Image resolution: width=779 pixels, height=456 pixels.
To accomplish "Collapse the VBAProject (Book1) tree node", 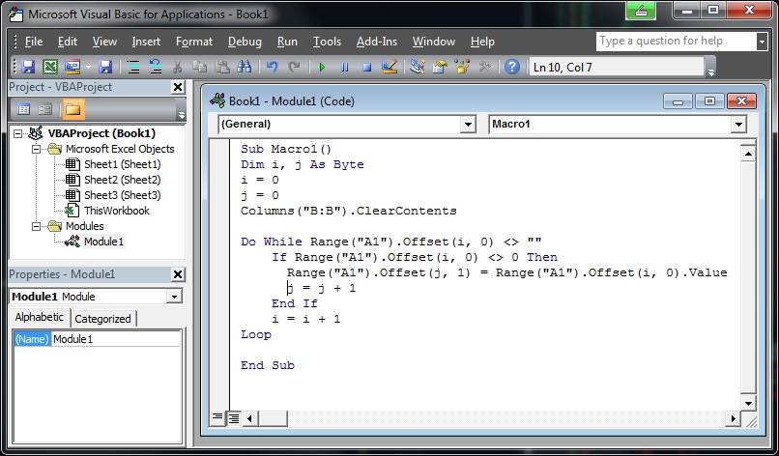I will coord(18,133).
